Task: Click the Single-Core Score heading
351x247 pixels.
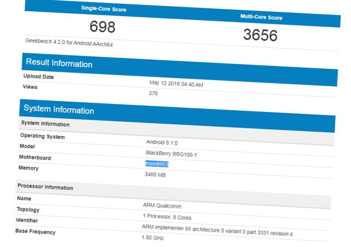Action: tap(104, 9)
